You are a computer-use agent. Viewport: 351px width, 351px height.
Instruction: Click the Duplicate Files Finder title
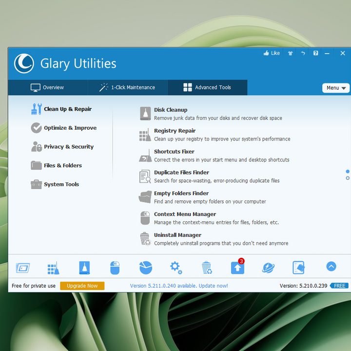(181, 173)
